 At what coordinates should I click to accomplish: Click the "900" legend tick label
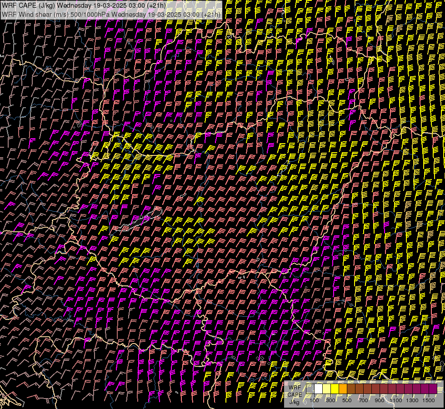(x=380, y=400)
